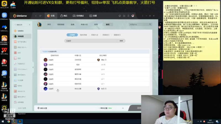Click the diamond rank badge icon
The height and width of the screenshot is (124, 221).
coord(98,89)
